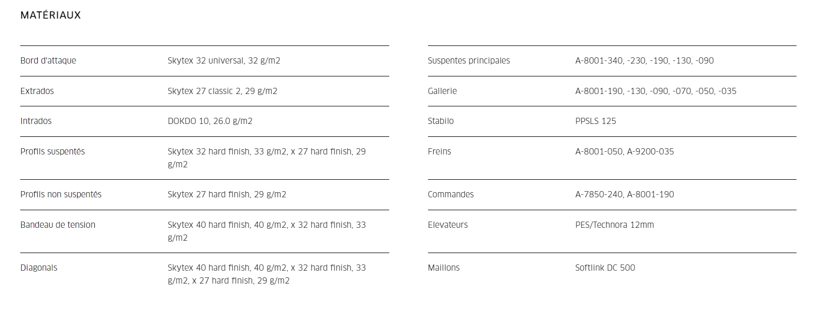Click the "DOKDO 10, 26.0 g/m2" value
Viewport: 825px width, 313px height.
(x=210, y=121)
